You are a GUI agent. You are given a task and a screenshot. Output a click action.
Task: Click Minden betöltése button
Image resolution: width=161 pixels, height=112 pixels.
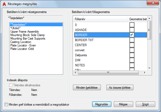[x=87, y=88]
